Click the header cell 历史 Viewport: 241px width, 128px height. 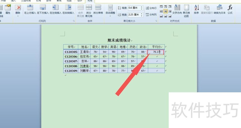(132, 47)
